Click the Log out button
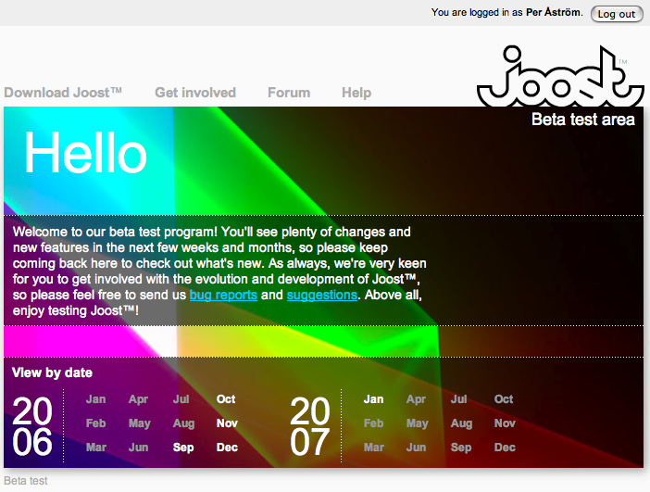This screenshot has width=650, height=492. (x=617, y=14)
